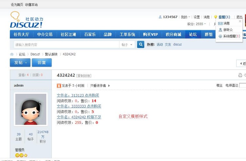Open the 设置 link in the header
246x161 pixels.
[x=196, y=17]
